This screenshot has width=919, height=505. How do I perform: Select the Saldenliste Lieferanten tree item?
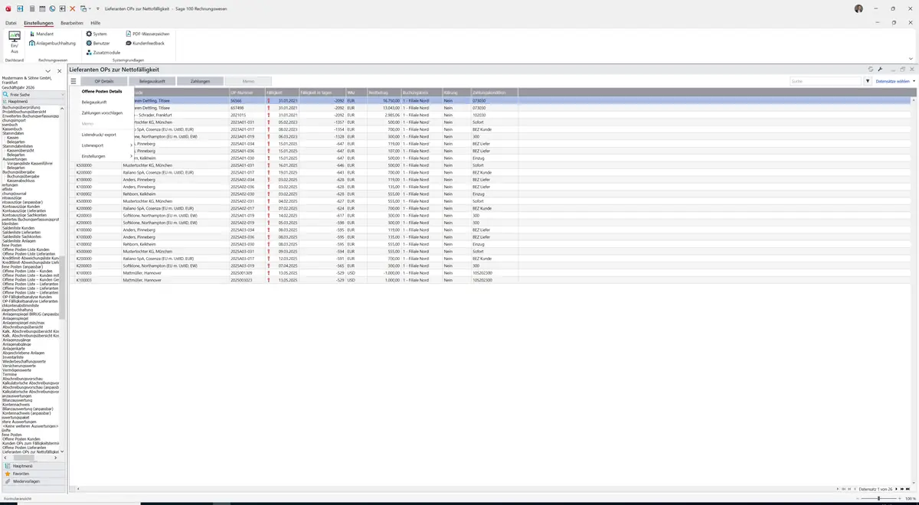(x=21, y=232)
